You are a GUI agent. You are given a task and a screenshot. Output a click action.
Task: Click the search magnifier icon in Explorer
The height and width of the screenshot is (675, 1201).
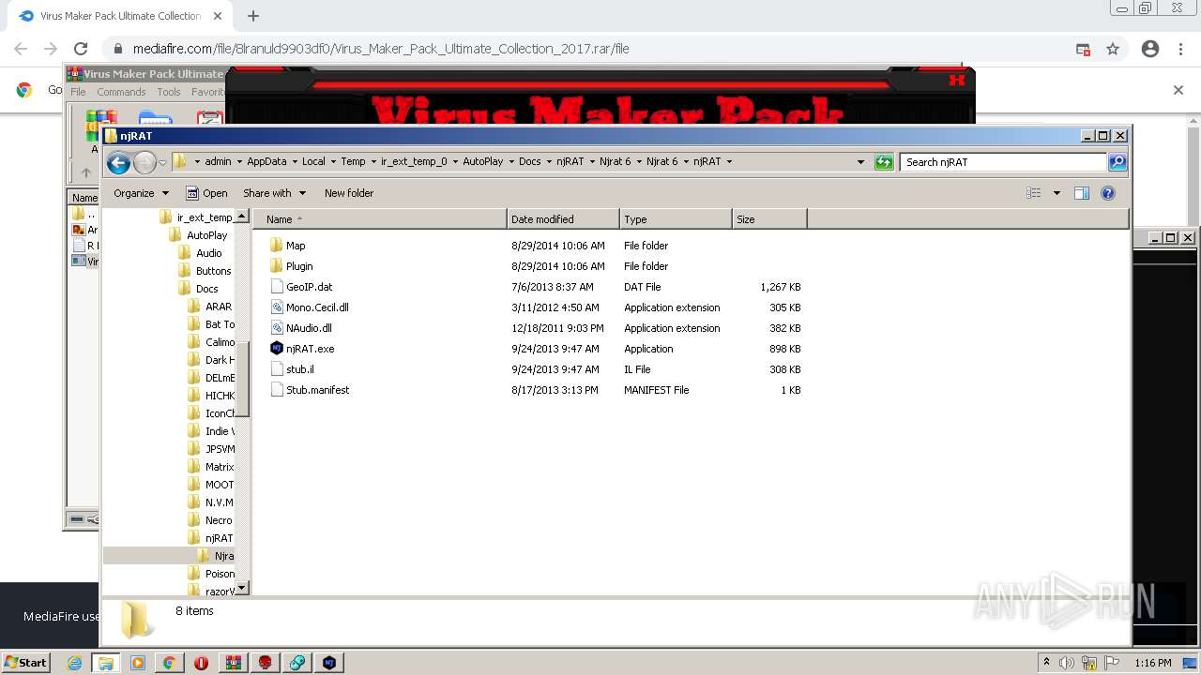tap(1117, 162)
